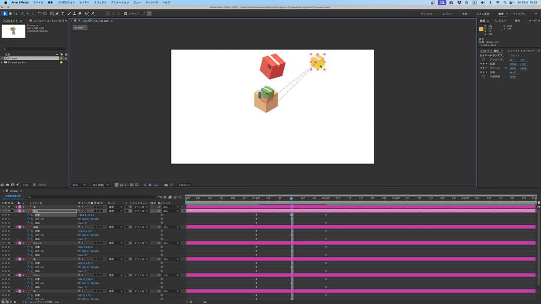This screenshot has height=304, width=541.
Task: Toggle visibility of layer 4 オレンジ
Action: (3, 243)
